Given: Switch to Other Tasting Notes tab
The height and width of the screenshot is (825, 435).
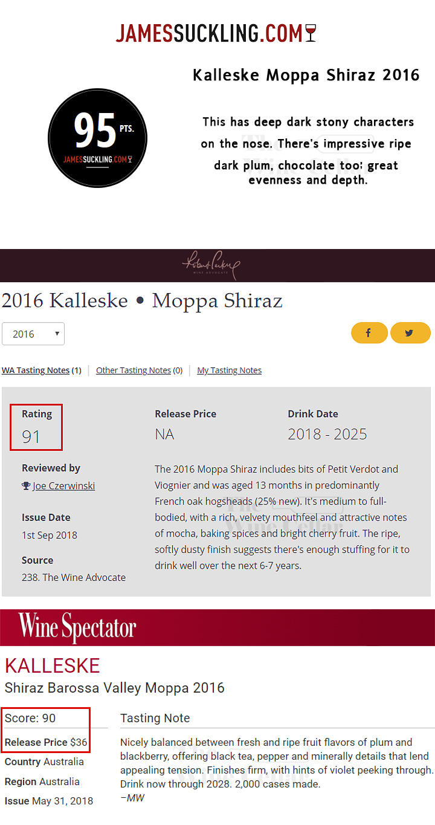Looking at the screenshot, I should [x=134, y=370].
